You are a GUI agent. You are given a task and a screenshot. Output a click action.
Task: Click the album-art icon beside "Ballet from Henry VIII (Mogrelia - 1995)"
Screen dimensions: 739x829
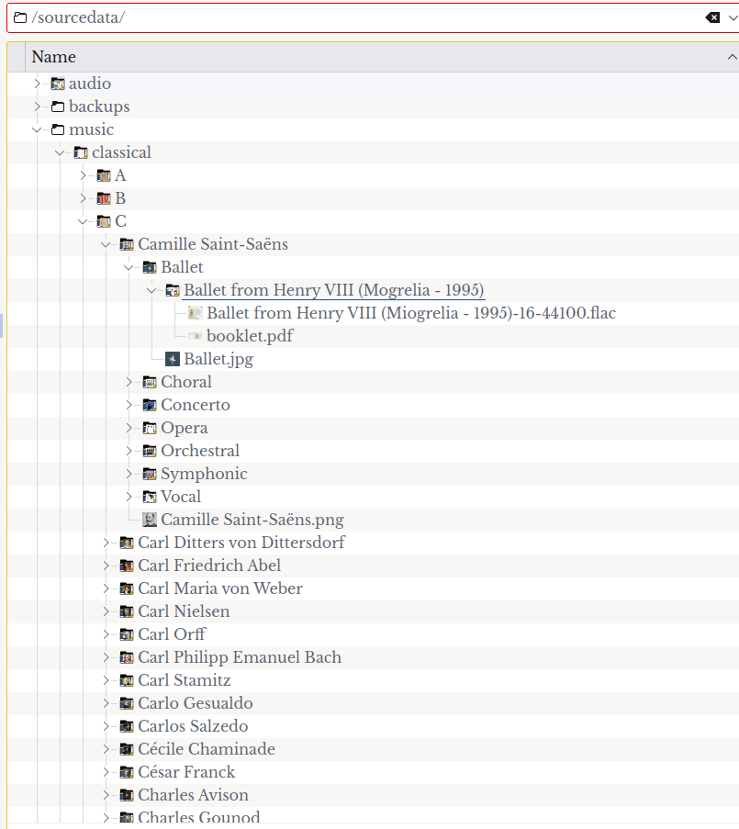(172, 290)
